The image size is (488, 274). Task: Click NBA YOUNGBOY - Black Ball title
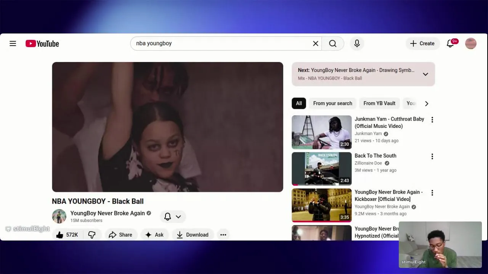98,201
